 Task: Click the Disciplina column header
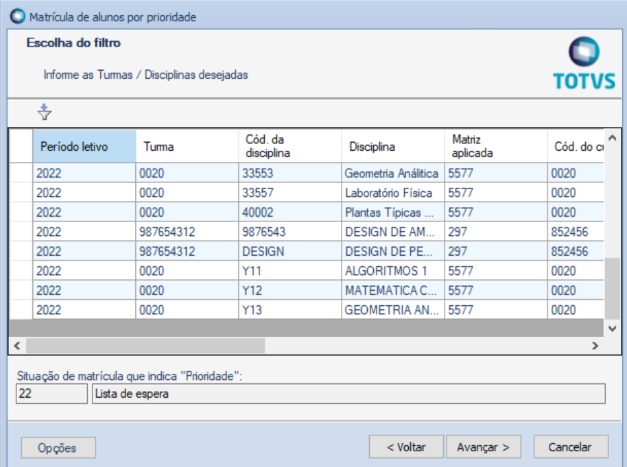pos(393,146)
